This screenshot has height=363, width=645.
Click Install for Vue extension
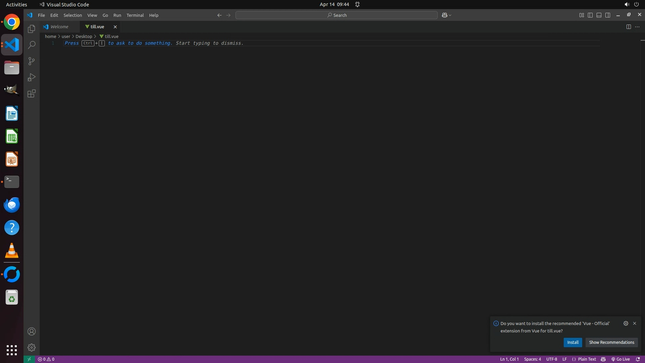point(572,342)
